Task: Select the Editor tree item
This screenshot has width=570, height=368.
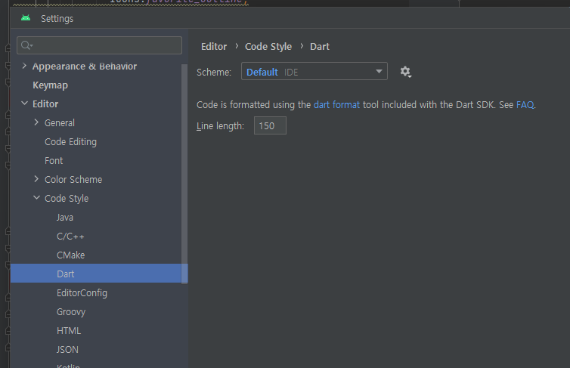Action: coord(45,104)
